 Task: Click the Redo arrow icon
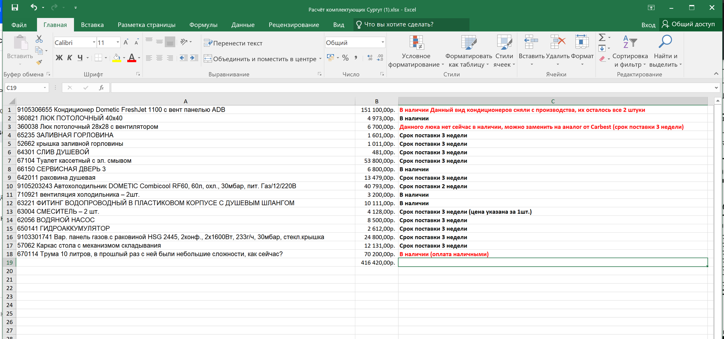click(54, 7)
